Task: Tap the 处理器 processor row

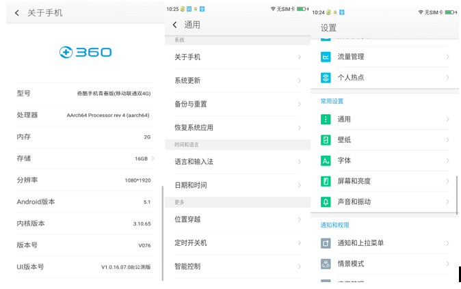Action: click(85, 115)
